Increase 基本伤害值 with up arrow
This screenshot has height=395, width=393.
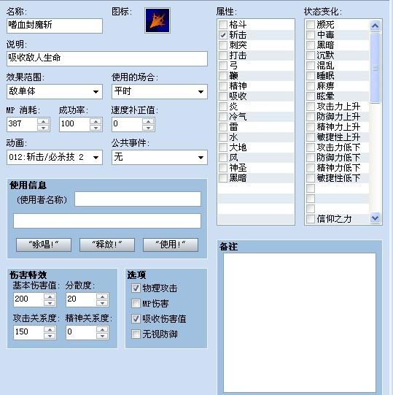(50, 296)
